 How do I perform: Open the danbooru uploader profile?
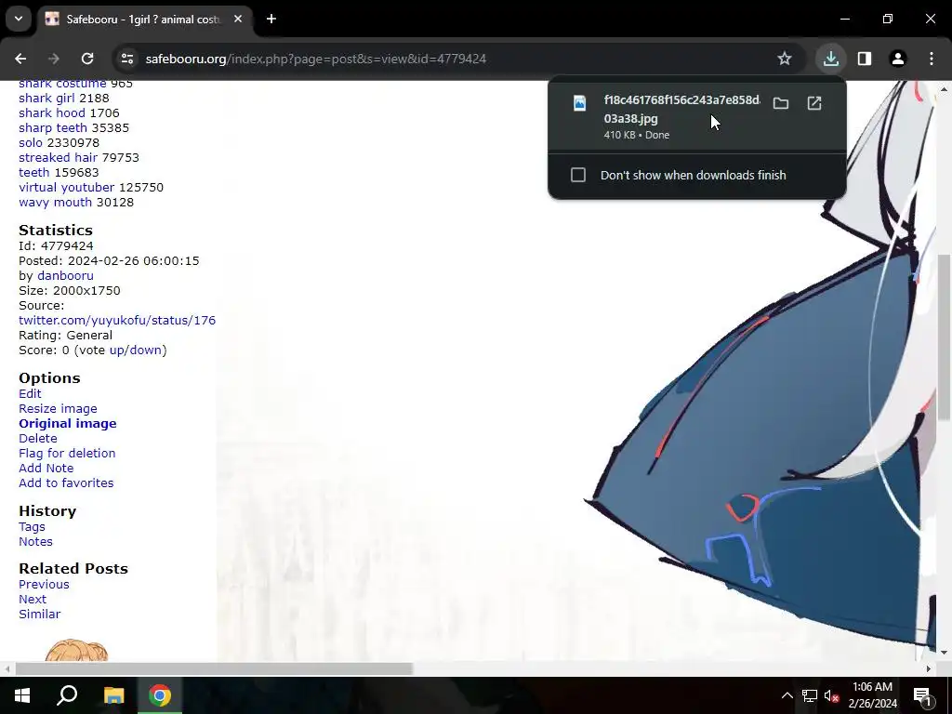coord(66,275)
